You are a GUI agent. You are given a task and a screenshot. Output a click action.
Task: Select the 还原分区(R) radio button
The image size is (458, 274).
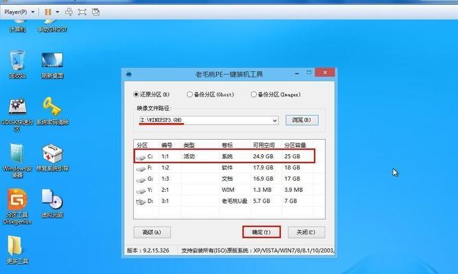(136, 94)
